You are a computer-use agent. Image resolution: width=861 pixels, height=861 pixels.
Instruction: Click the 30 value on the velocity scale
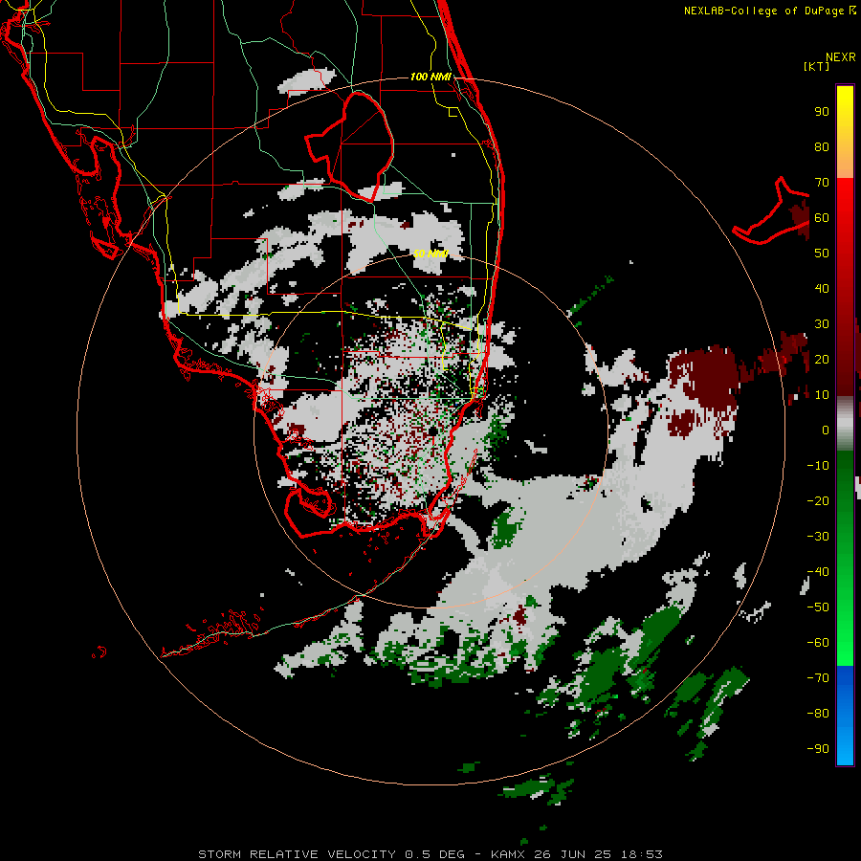pos(822,324)
